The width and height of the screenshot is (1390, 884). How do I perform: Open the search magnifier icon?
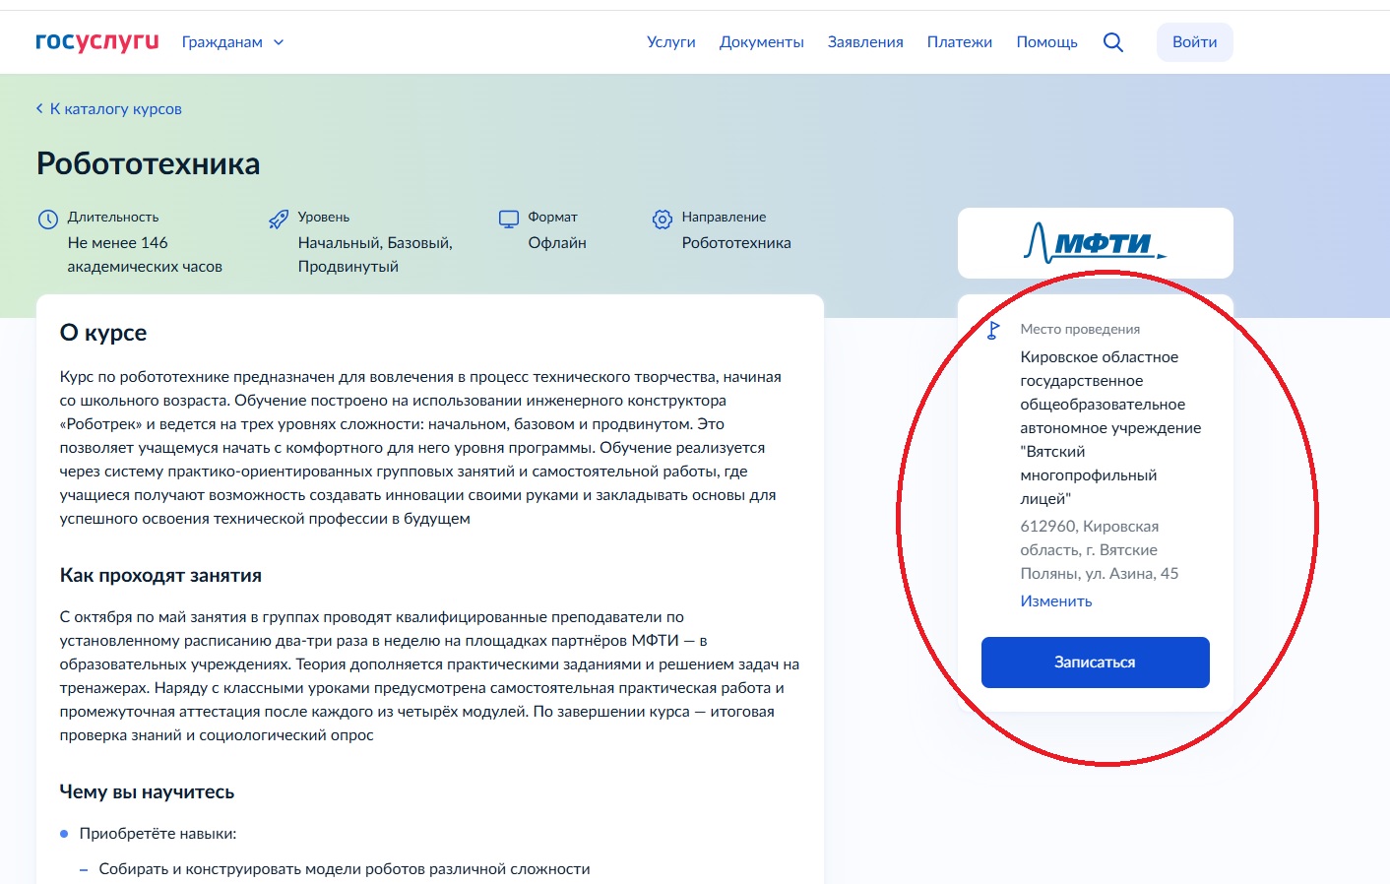tap(1112, 42)
